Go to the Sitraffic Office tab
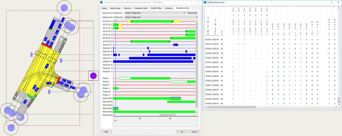 pos(156,8)
